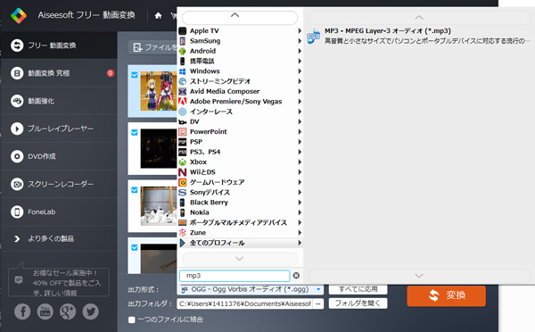Uncheck the anime video checkbox
This screenshot has height=332, width=535.
point(135,75)
